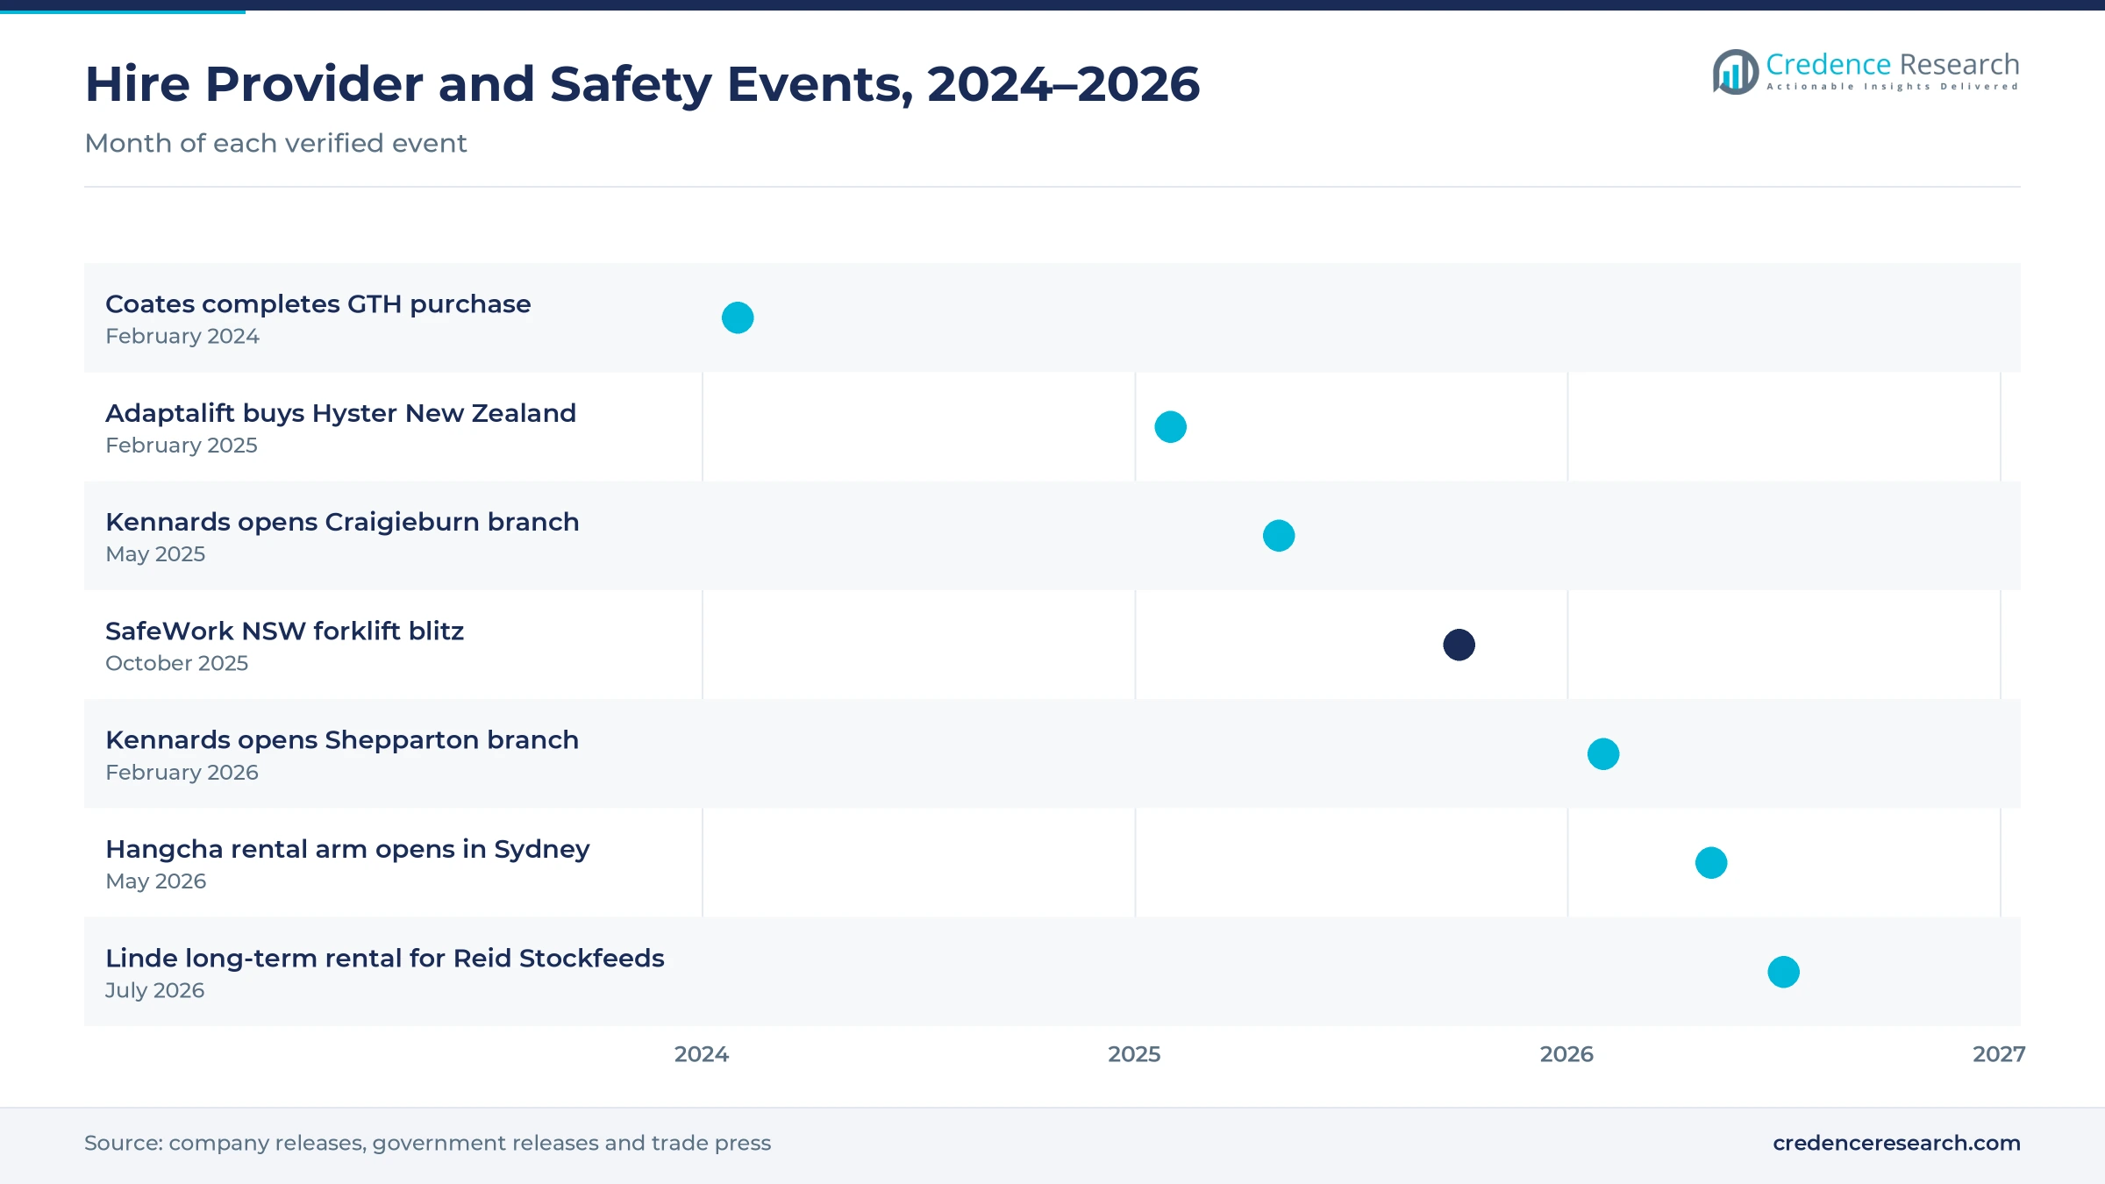This screenshot has width=2105, height=1184.
Task: Click the subtitle 'Month of each verified event'
Action: coord(275,143)
